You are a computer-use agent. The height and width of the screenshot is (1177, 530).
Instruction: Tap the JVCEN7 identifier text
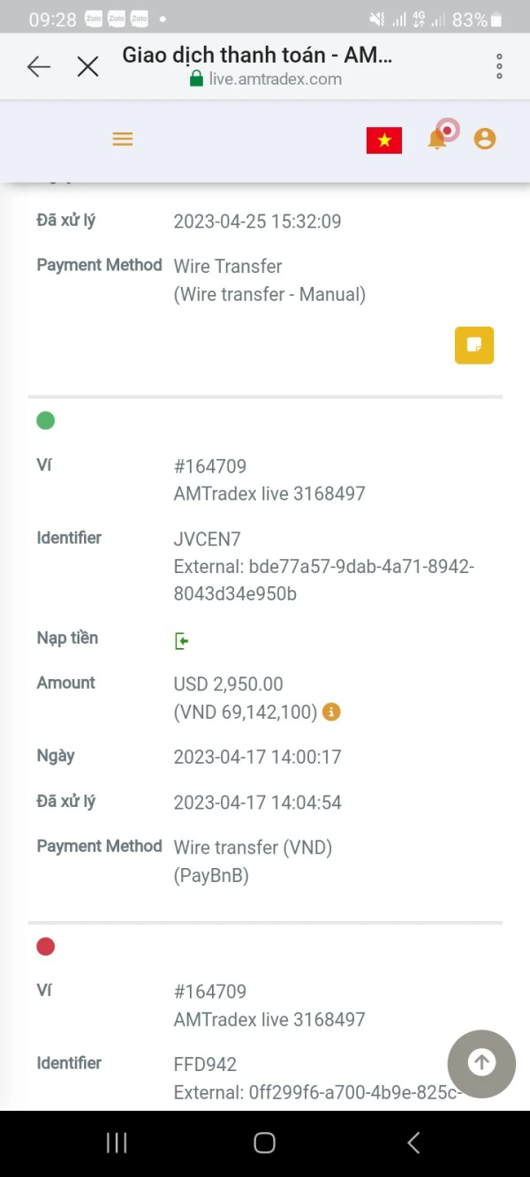tap(208, 539)
